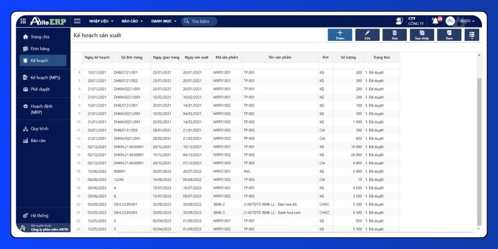Viewport: 498px width, 249px height.
Task: Open the apps grid icon beside logo
Action: tap(23, 21)
